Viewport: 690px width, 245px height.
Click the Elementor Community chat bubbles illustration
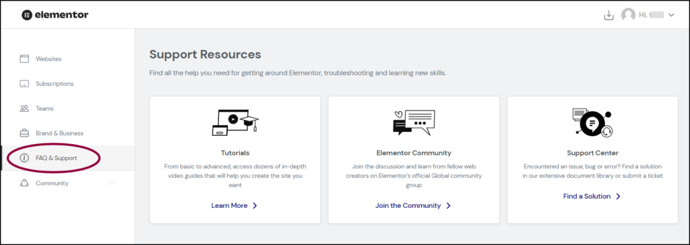coord(414,122)
